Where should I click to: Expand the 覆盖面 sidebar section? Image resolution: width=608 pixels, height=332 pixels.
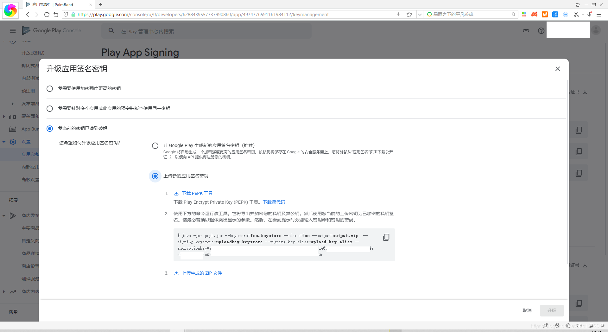tap(4, 117)
